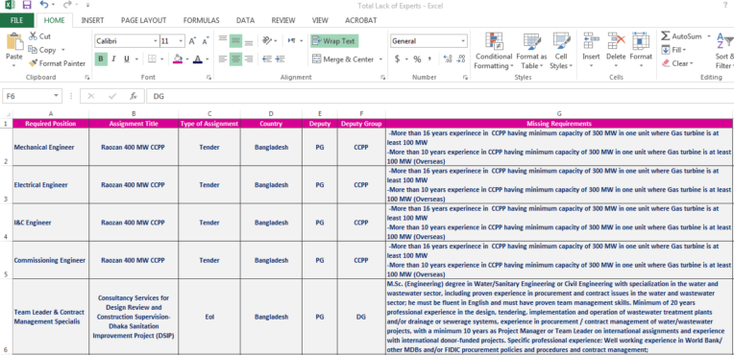Screen dimensions: 734x355
Task: Switch to DATA tab
Action: [245, 20]
